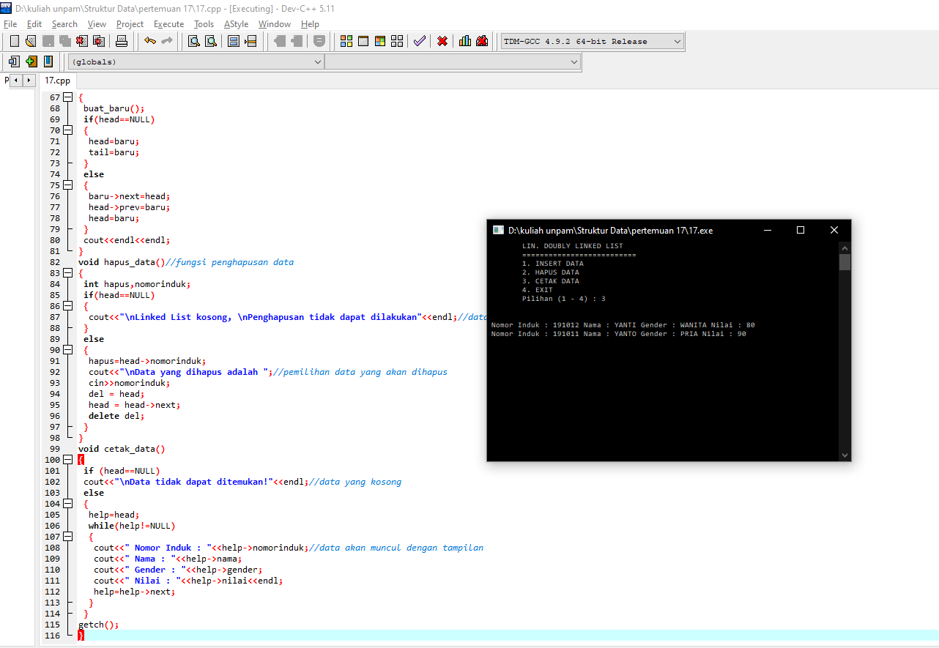Click the Save file toolbar icon
This screenshot has width=939, height=648.
click(48, 41)
